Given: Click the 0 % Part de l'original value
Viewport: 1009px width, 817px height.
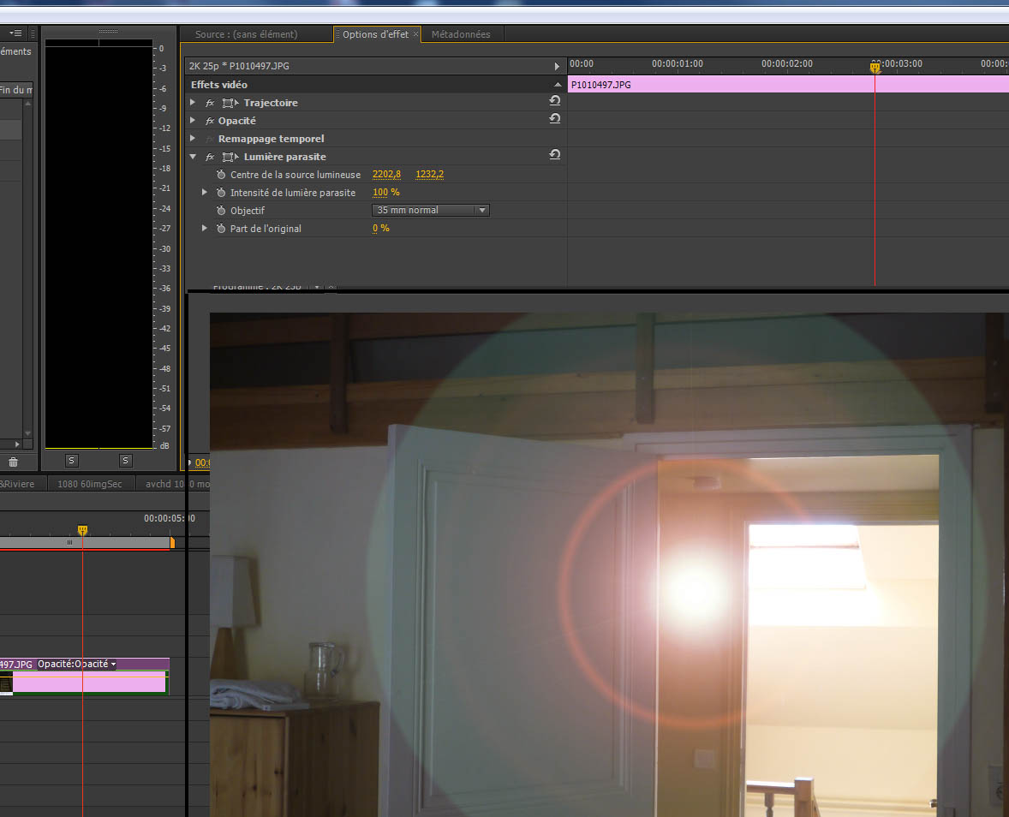Looking at the screenshot, I should 381,229.
